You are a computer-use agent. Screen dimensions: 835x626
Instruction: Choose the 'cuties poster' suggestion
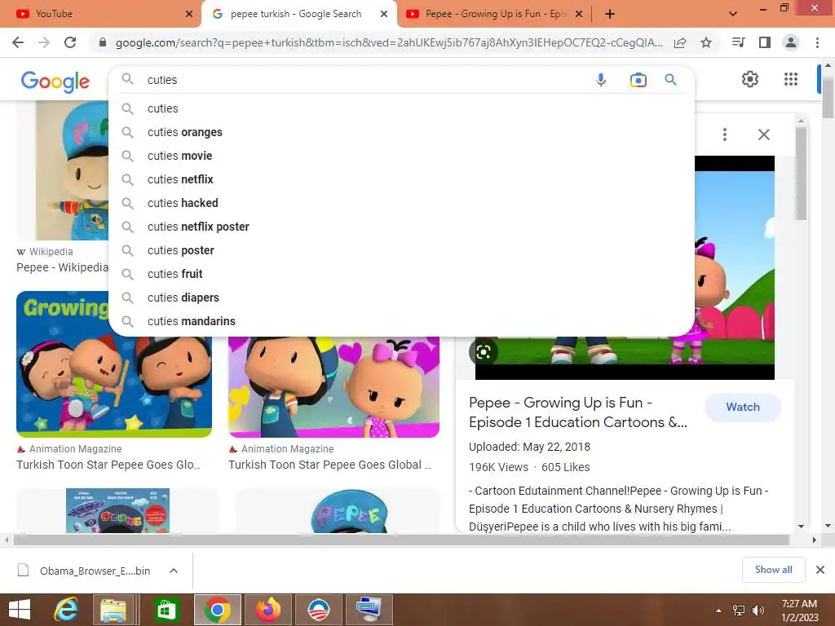pyautogui.click(x=401, y=250)
